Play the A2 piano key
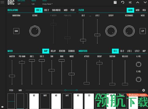 (x=56, y=101)
